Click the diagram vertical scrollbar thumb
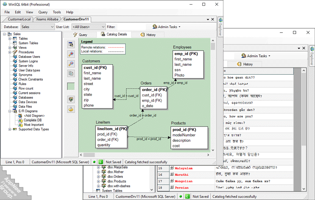Viewport: 315px width, 200px height. click(x=213, y=46)
